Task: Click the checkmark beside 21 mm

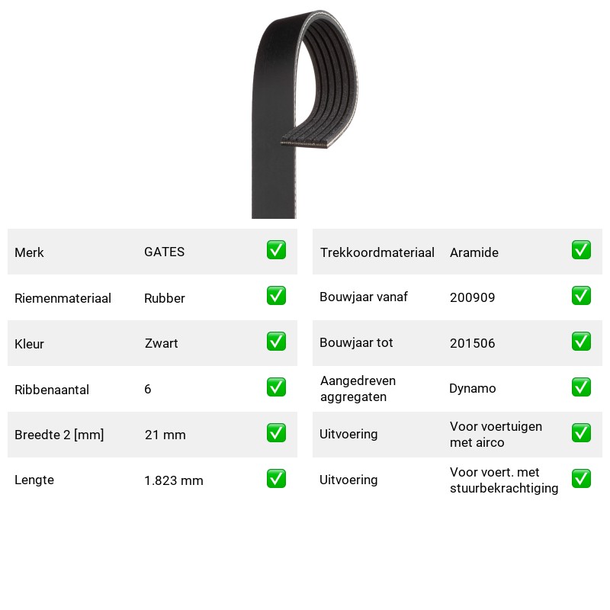Action: point(276,433)
